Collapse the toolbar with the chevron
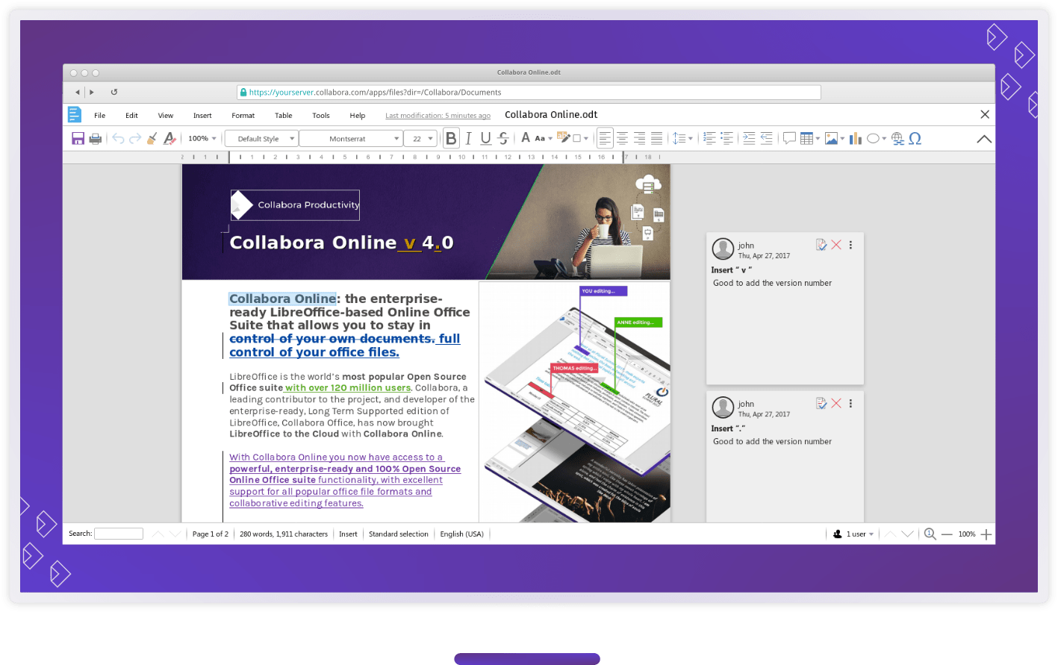Image resolution: width=1058 pixels, height=665 pixels. tap(984, 139)
